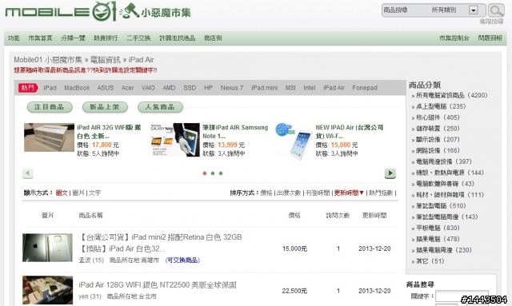The image size is (512, 306).
Task: Click the iPad Air 128G thumbnail
Action: [x=48, y=290]
